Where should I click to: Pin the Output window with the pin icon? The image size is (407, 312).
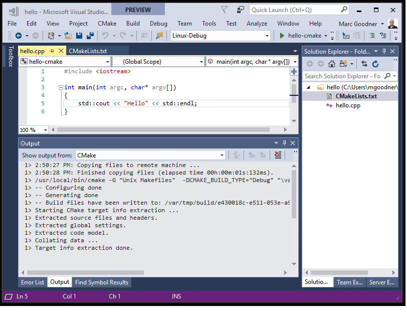click(285, 143)
